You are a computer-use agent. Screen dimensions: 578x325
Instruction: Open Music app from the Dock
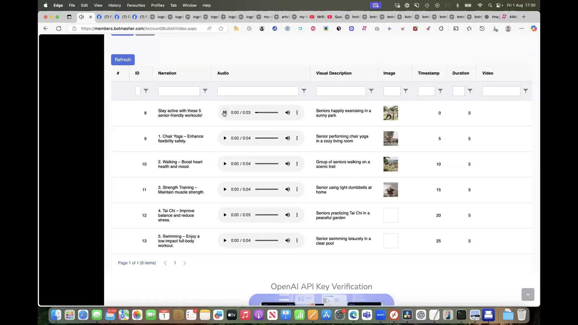245,315
